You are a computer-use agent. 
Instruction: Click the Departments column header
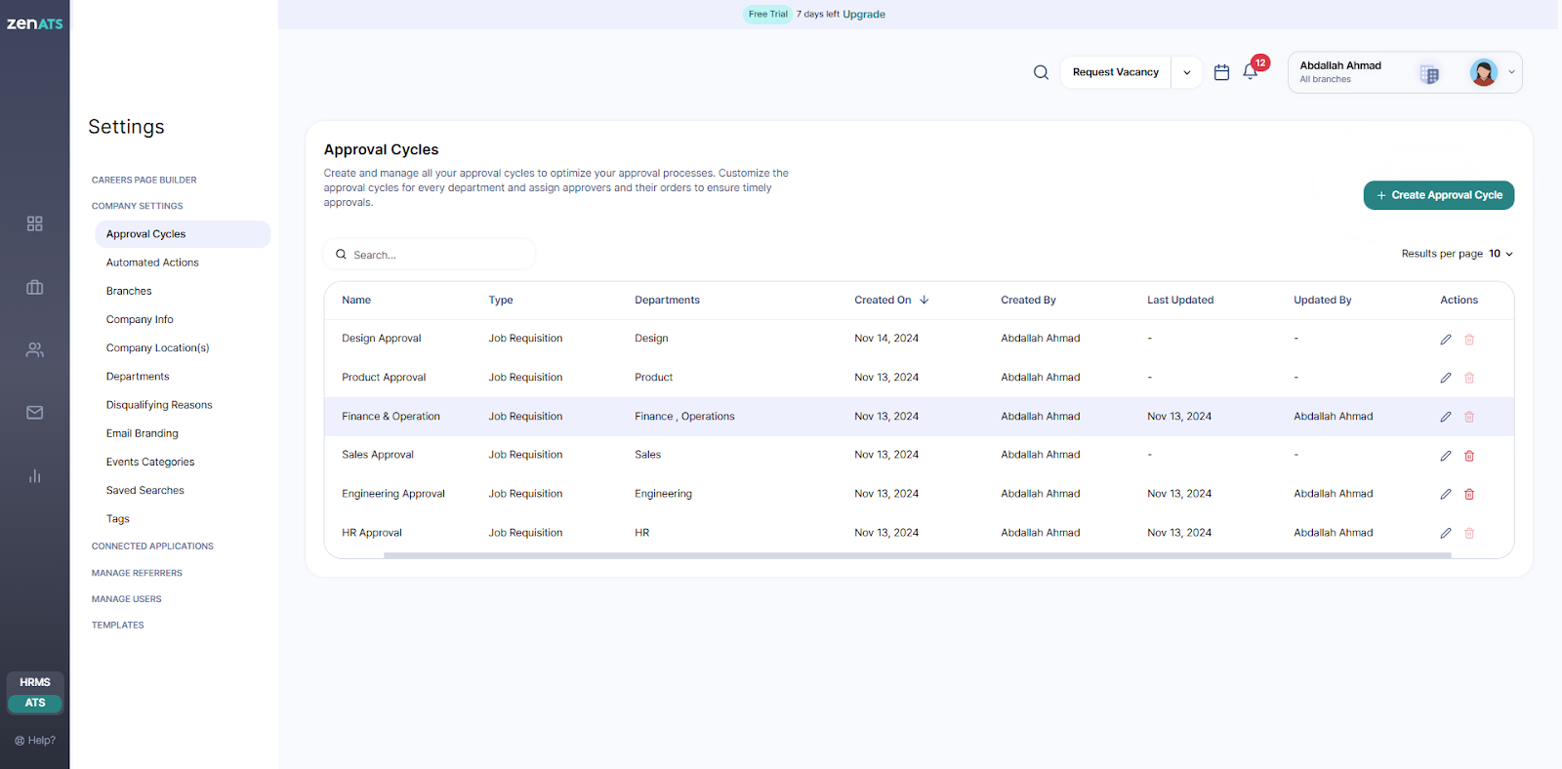pyautogui.click(x=667, y=301)
